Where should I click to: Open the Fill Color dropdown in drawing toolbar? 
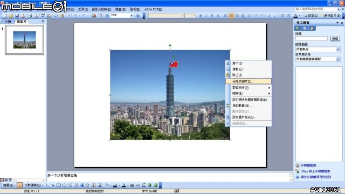click(x=111, y=185)
